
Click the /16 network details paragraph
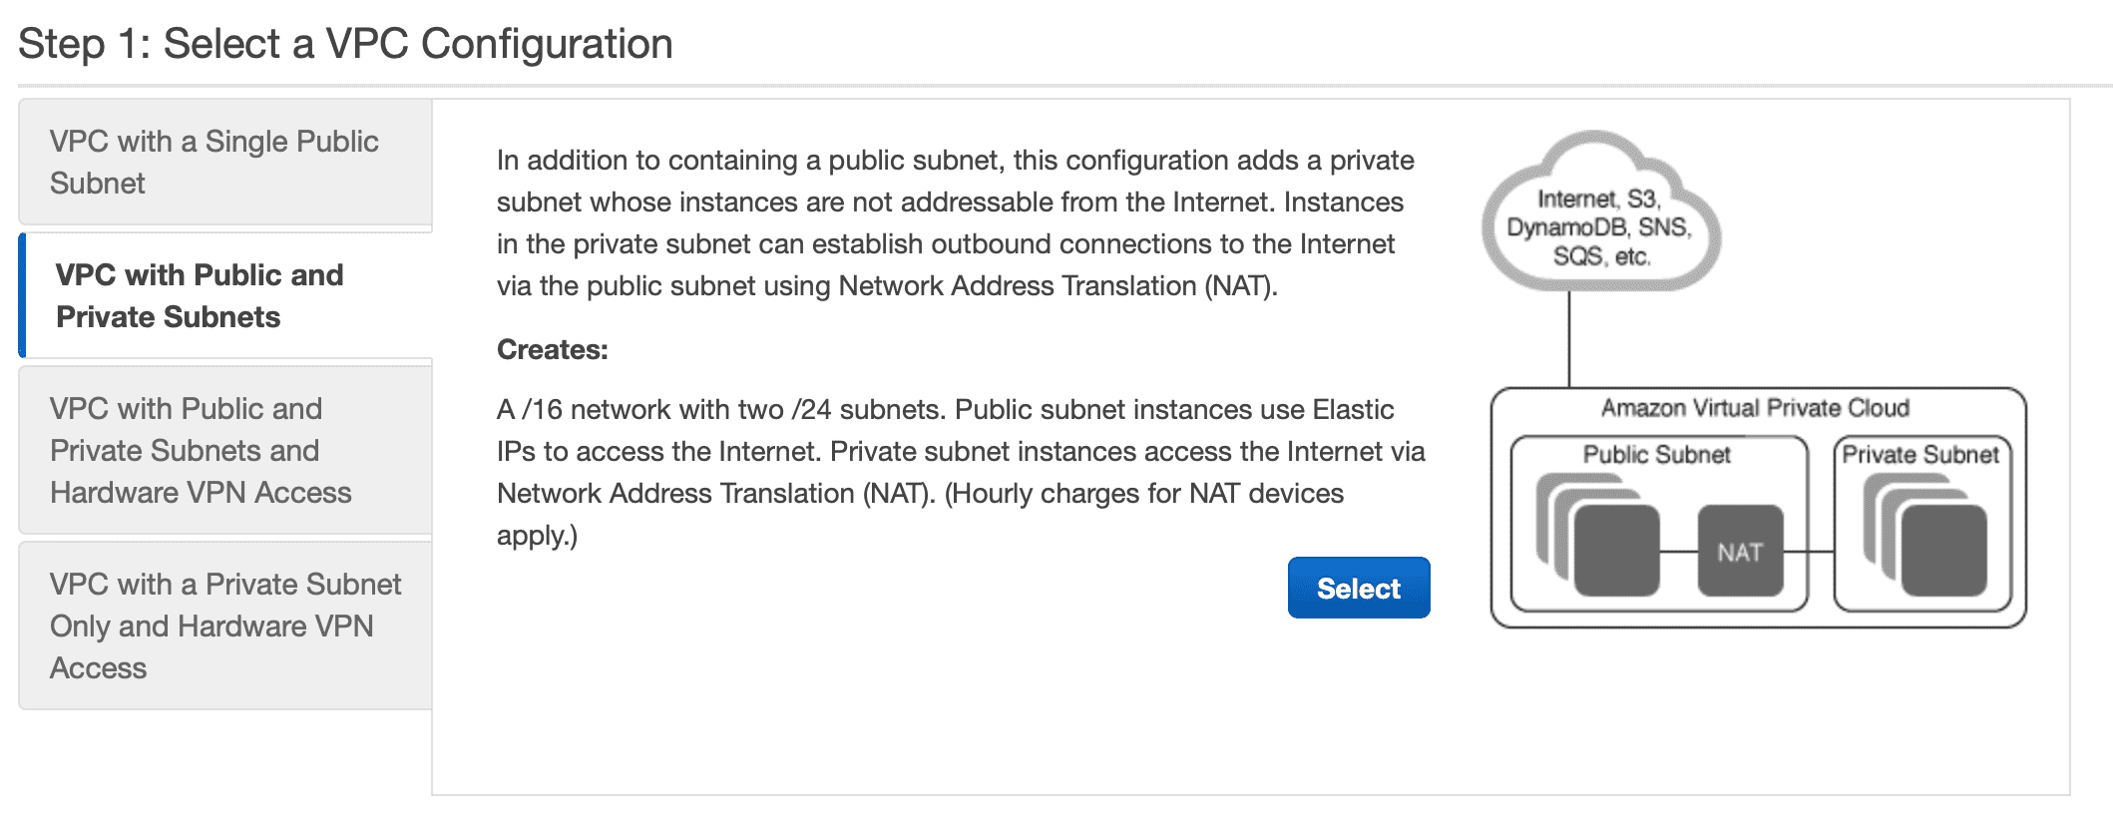961,472
